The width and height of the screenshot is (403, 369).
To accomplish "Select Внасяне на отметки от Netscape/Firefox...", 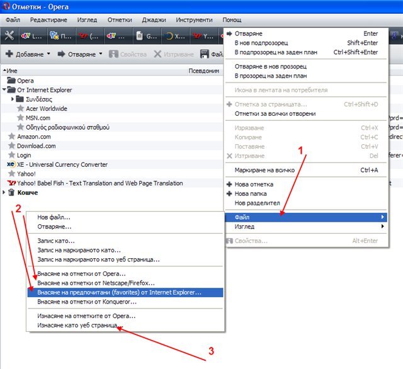I will 125,283.
